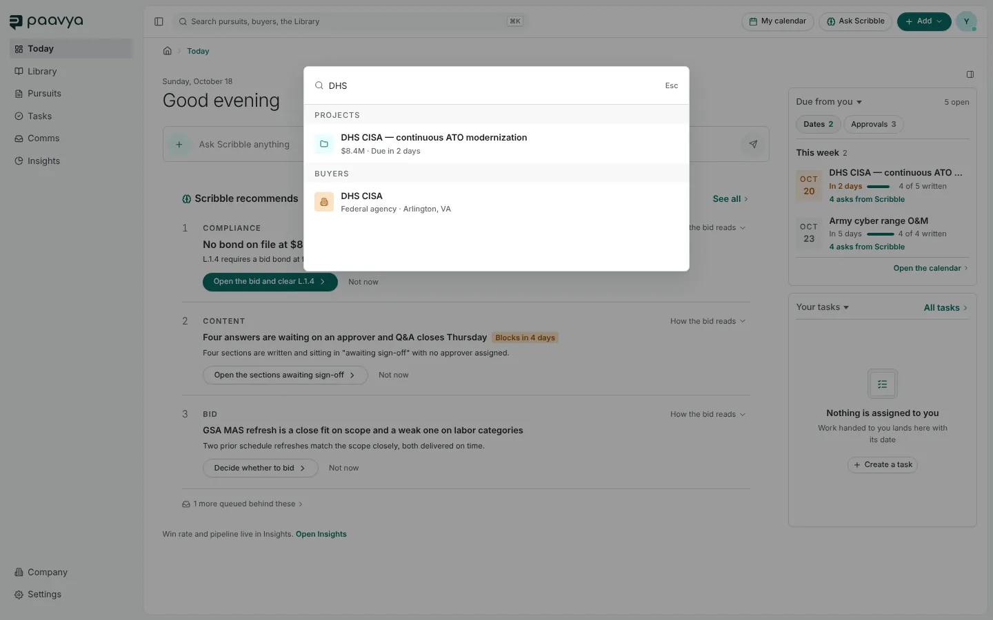The height and width of the screenshot is (620, 993).
Task: Open the bid and clear L.1.4
Action: (270, 282)
